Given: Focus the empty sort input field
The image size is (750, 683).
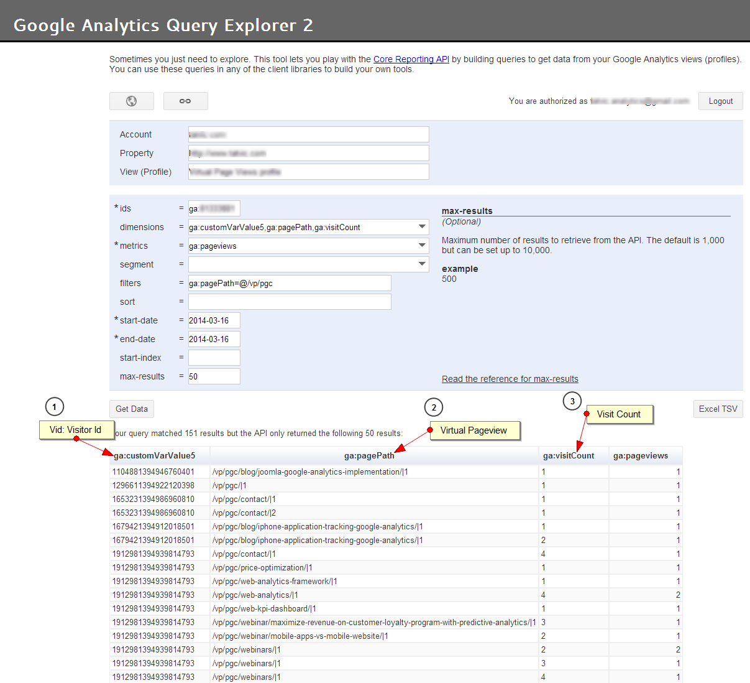Looking at the screenshot, I should point(290,302).
